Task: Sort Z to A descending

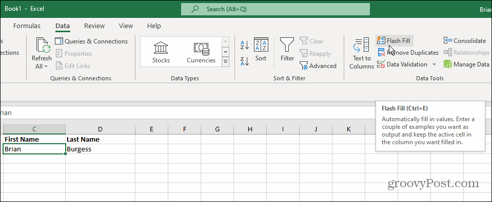Action: pos(245,61)
